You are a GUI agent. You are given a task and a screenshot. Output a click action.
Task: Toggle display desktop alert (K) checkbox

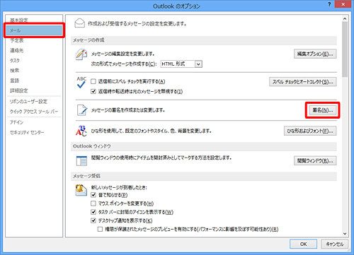[x=93, y=220]
